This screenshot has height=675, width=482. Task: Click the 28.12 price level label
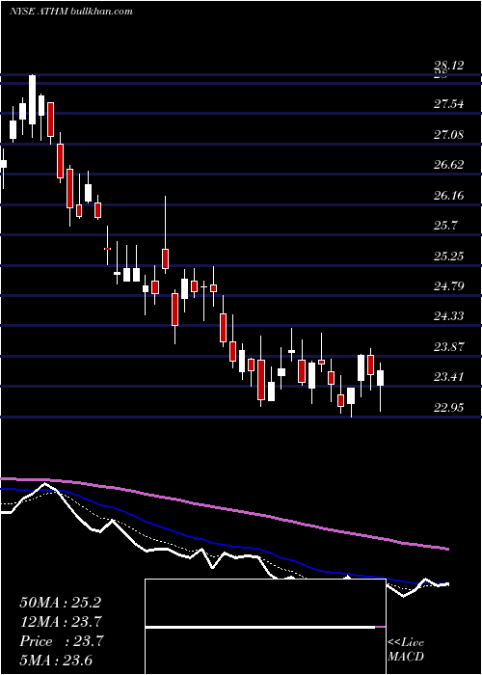tap(449, 66)
